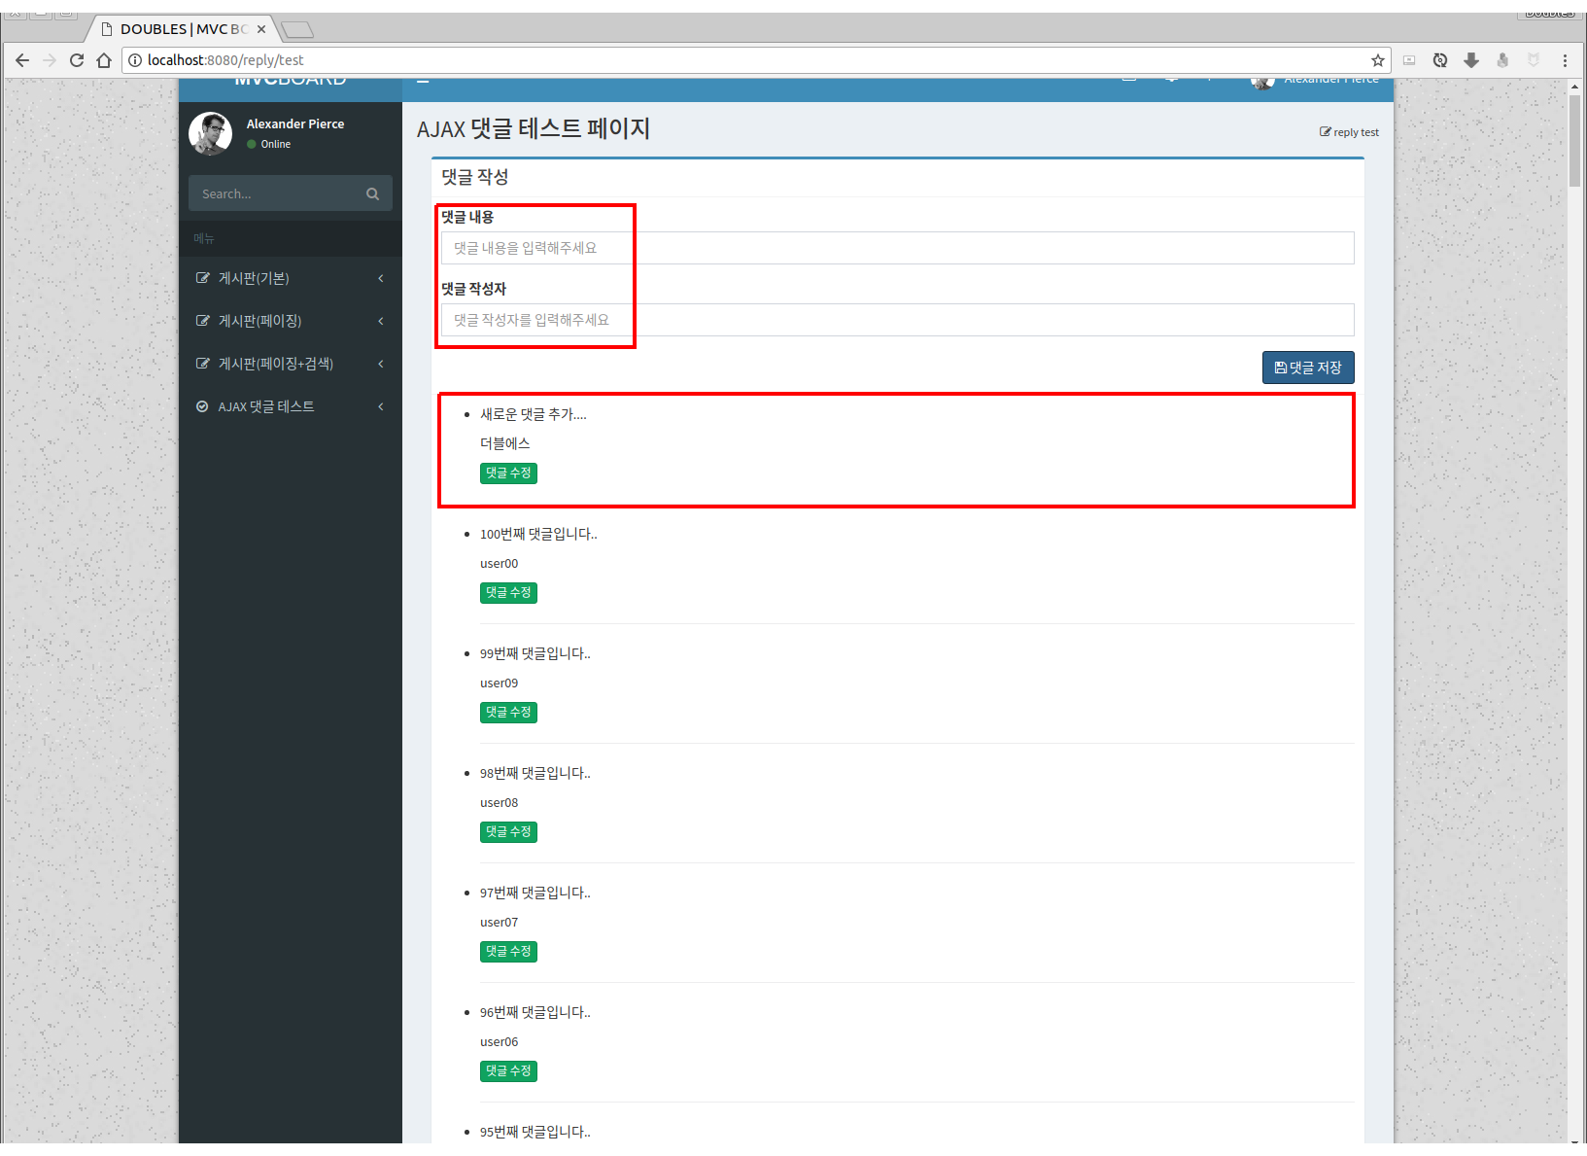Click the comment text 99번째 댓글입니다..
This screenshot has height=1156, width=1587.
535,653
